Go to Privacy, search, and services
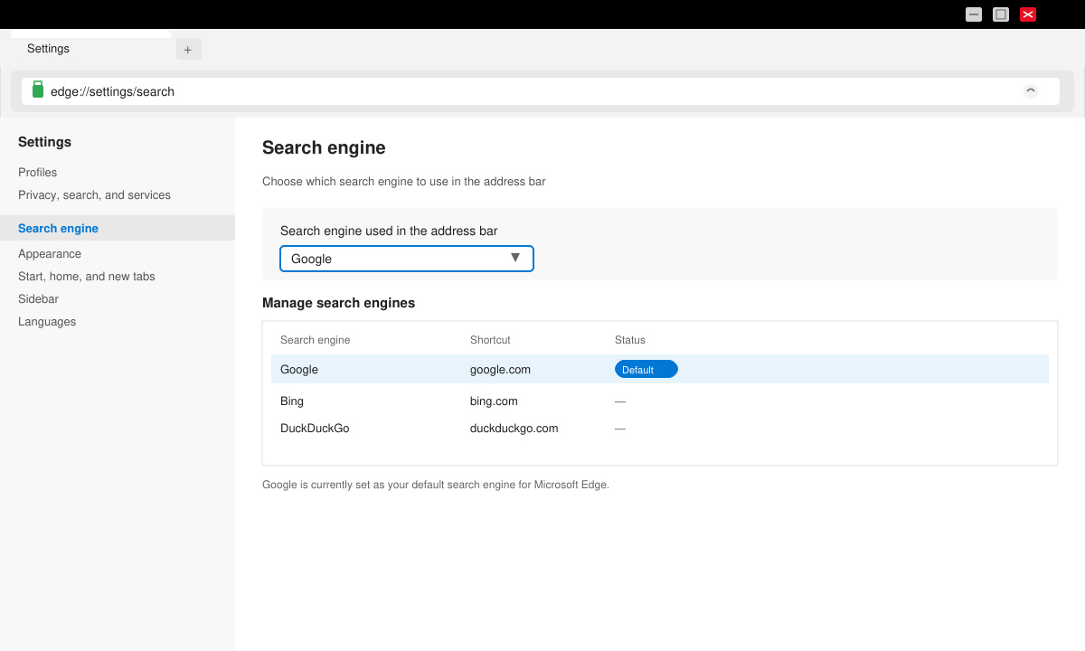 click(x=94, y=194)
